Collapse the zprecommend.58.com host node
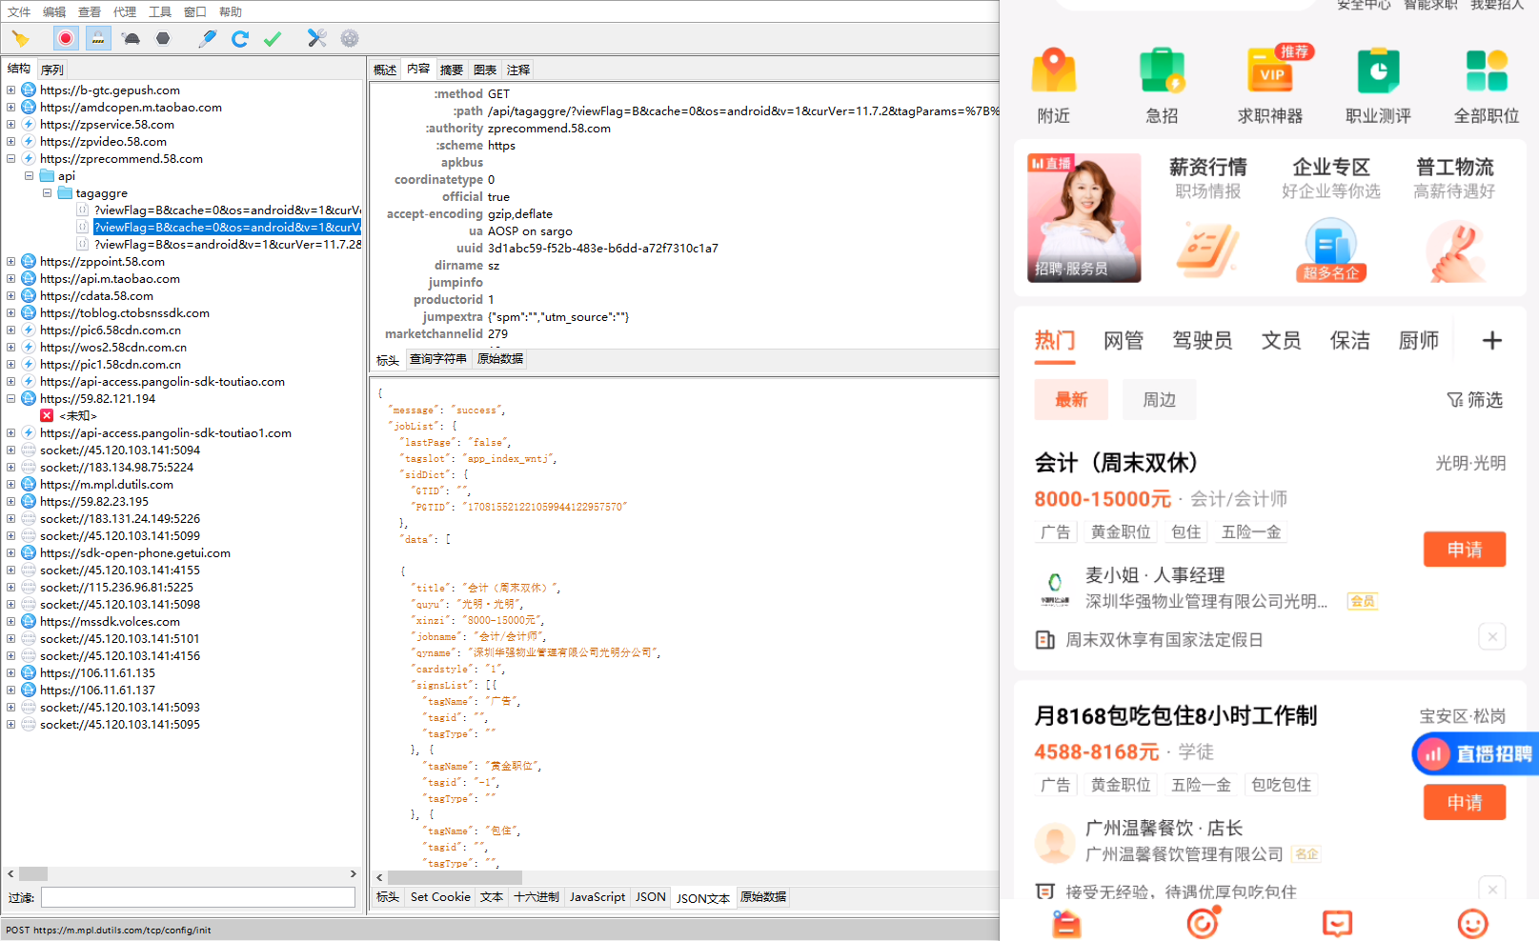 [x=10, y=159]
